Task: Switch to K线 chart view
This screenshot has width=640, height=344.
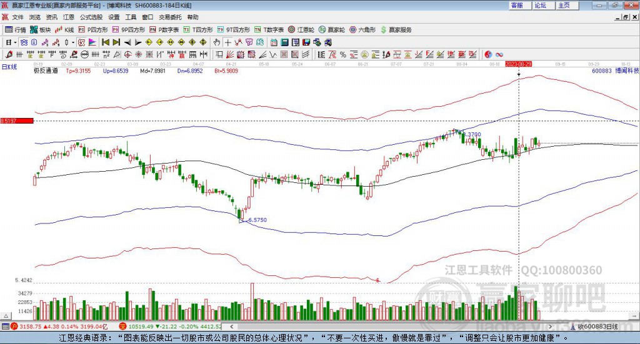Action: coord(64,30)
